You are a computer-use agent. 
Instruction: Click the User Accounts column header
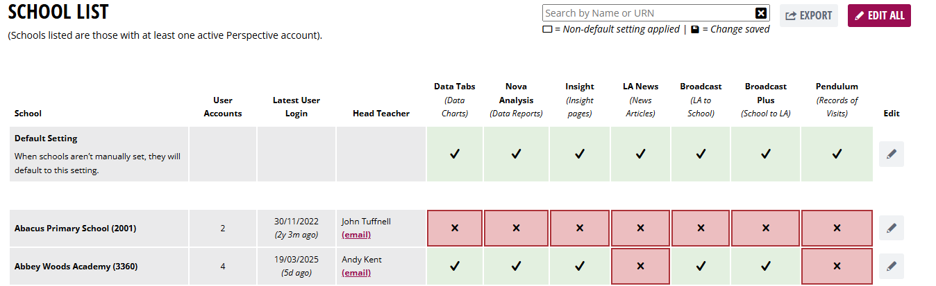click(x=223, y=107)
